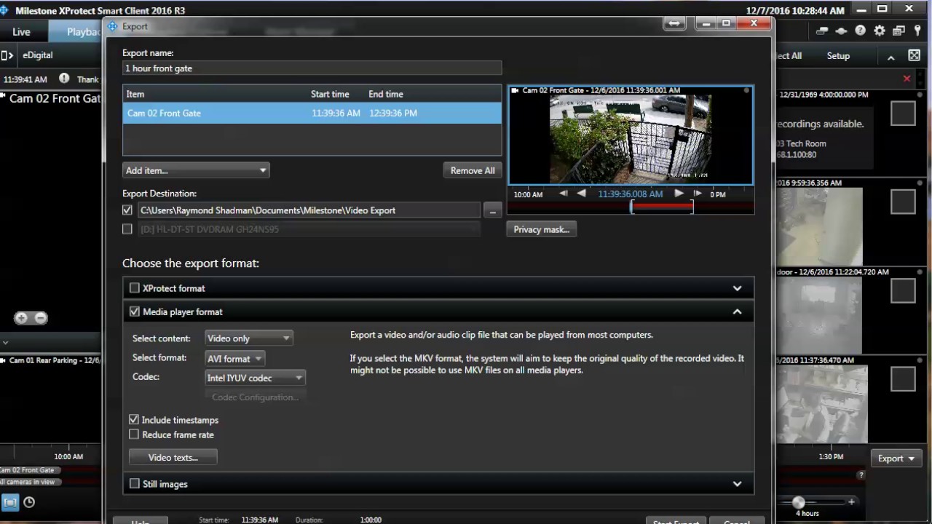Click the plus icon right of the time-span slider

pyautogui.click(x=851, y=501)
